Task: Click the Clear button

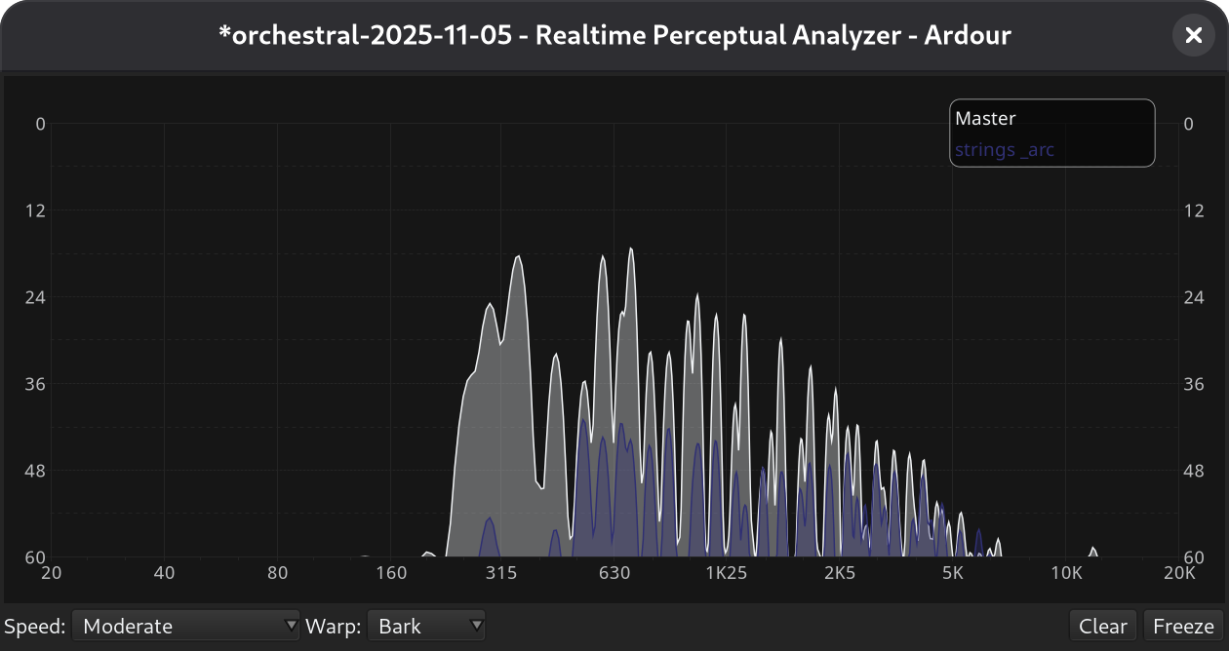Action: pos(1103,626)
